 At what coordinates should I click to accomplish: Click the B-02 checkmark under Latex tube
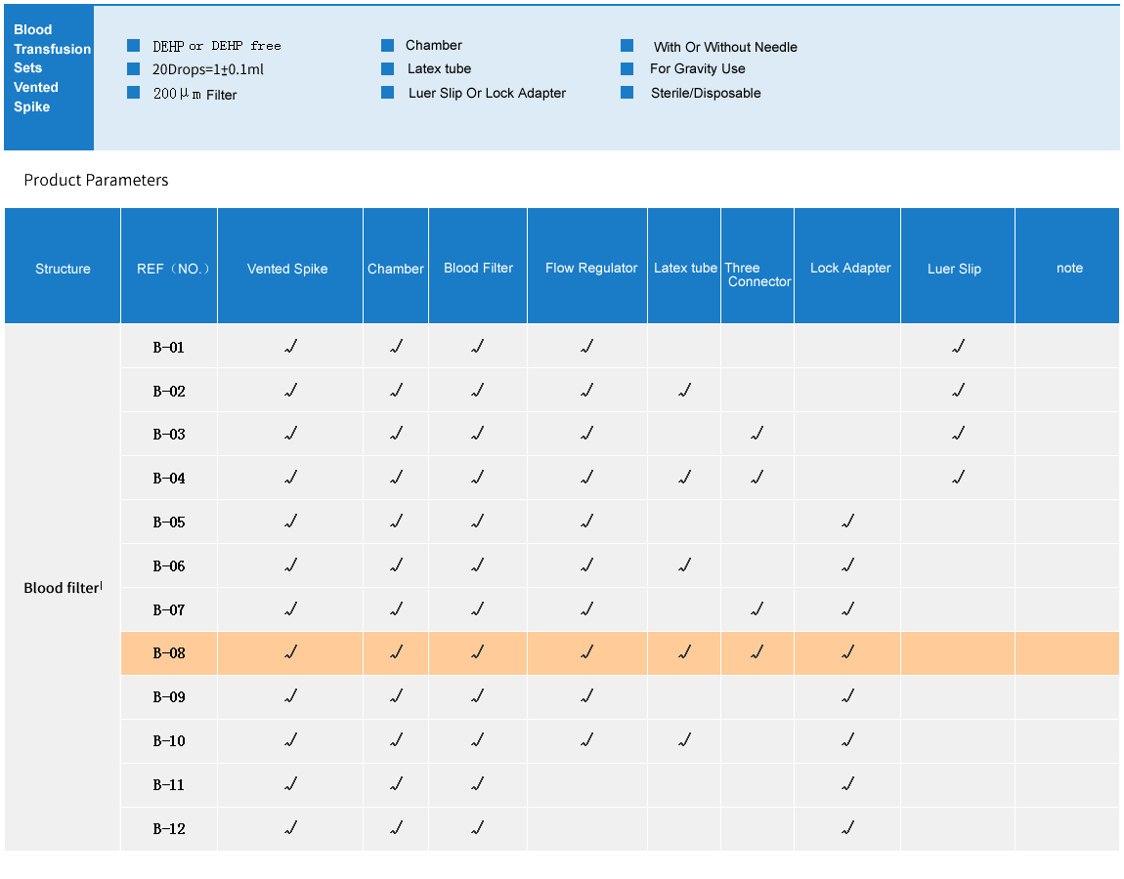(684, 391)
